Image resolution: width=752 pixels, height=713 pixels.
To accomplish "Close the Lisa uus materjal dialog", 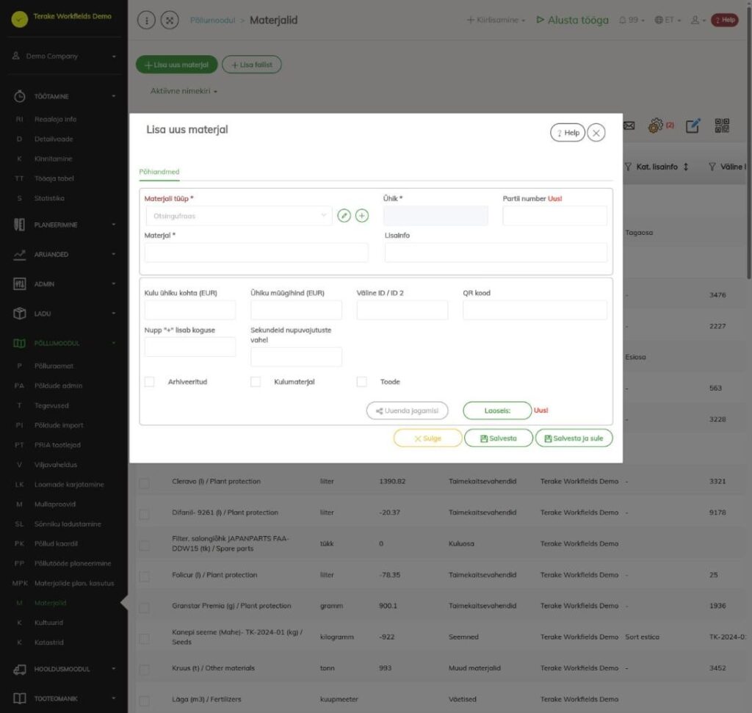I will click(x=596, y=133).
